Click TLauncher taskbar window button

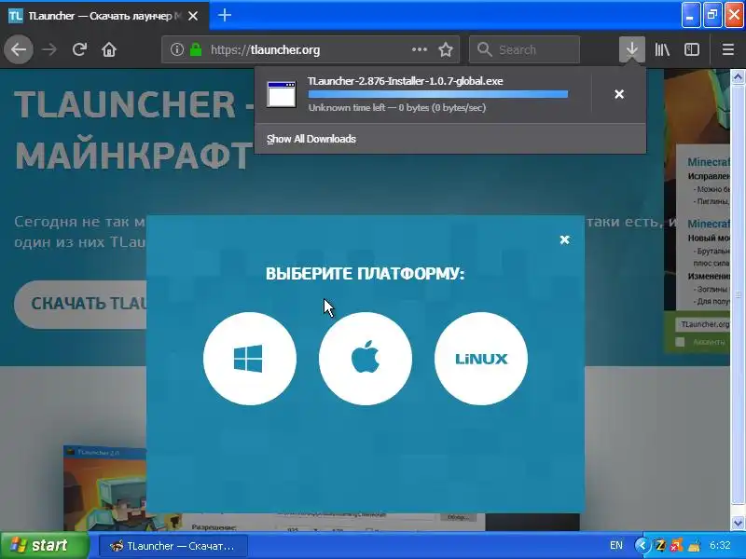coord(173,546)
